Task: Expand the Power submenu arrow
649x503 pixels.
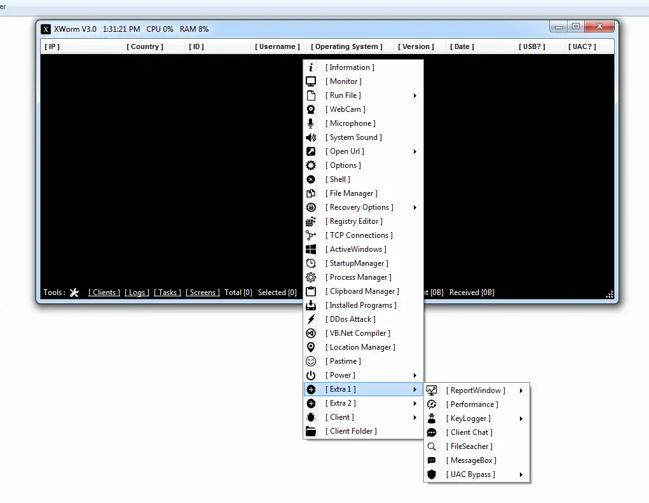Action: click(414, 375)
